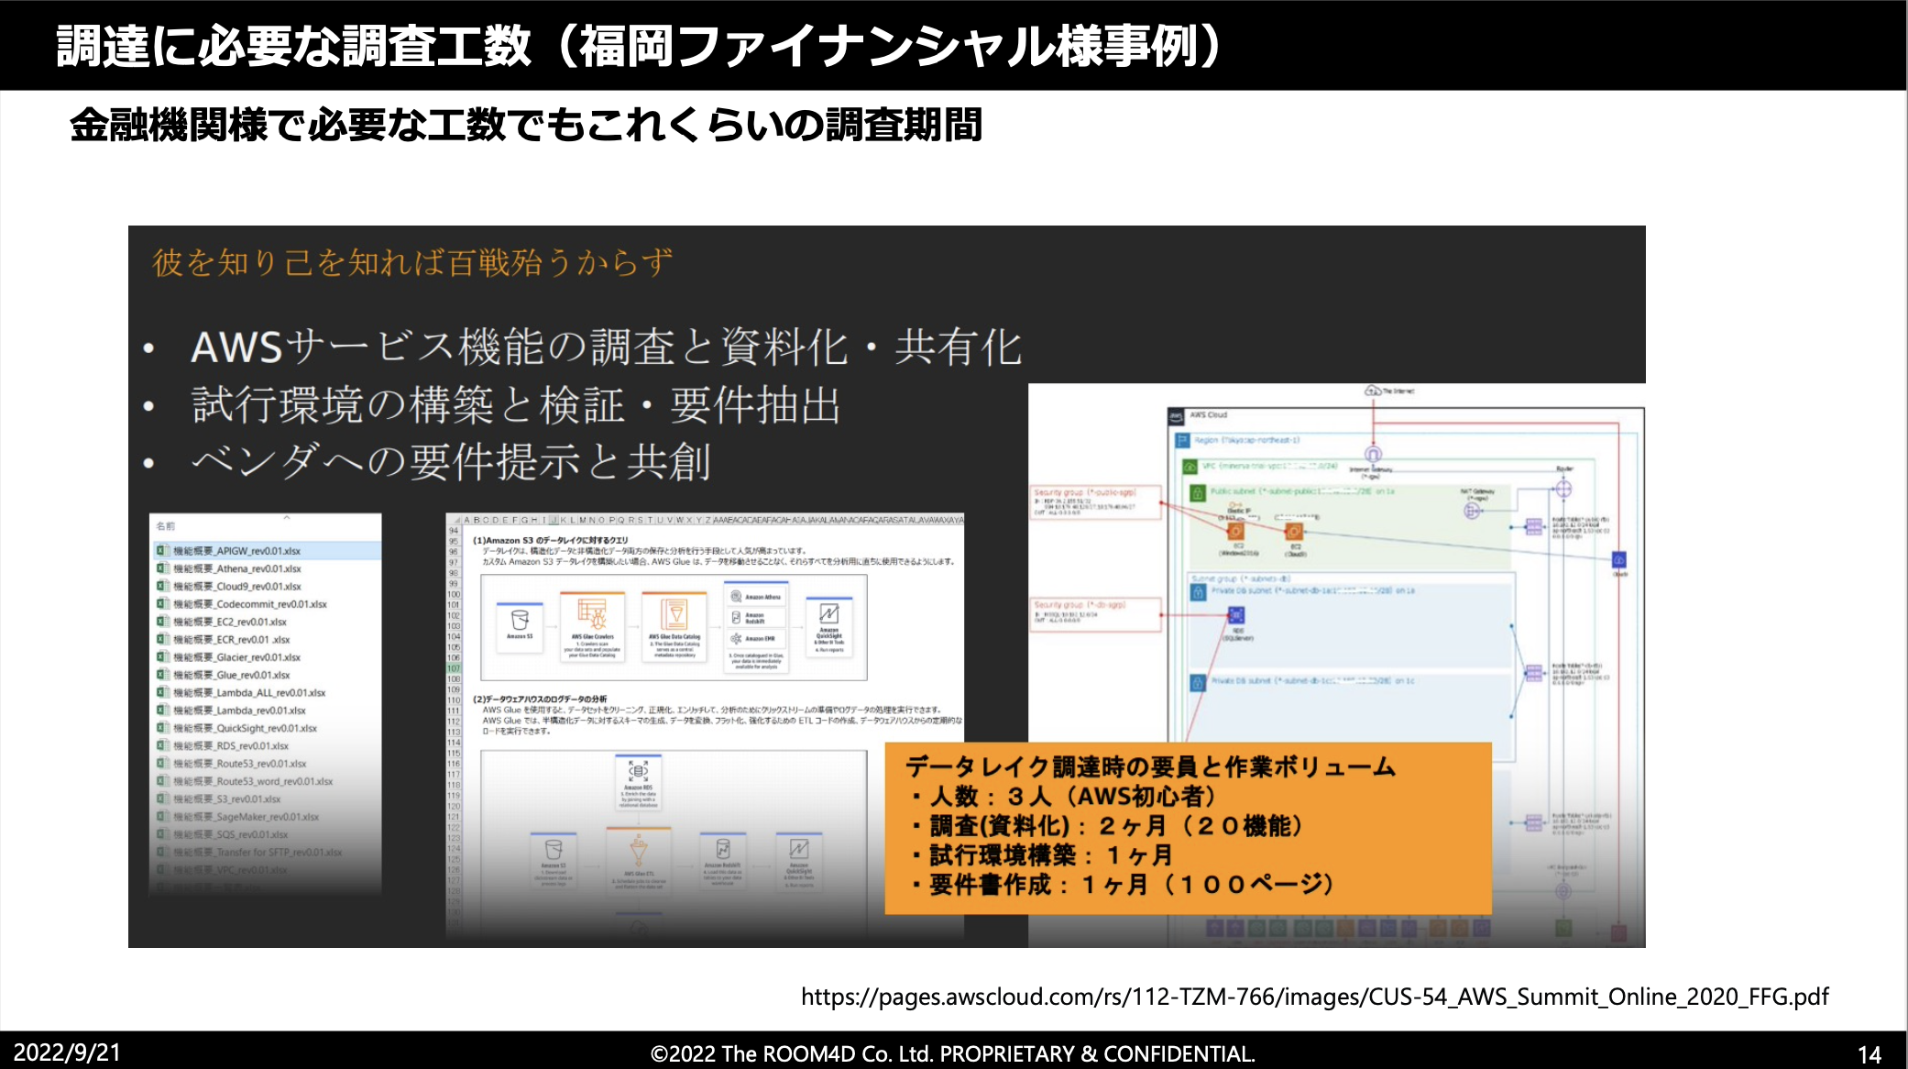
Task: Click the Internet Gateway icon in AWS architecture
Action: (1373, 454)
